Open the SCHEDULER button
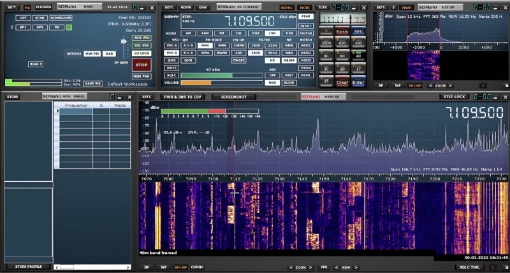510x273 pixels. click(61, 18)
